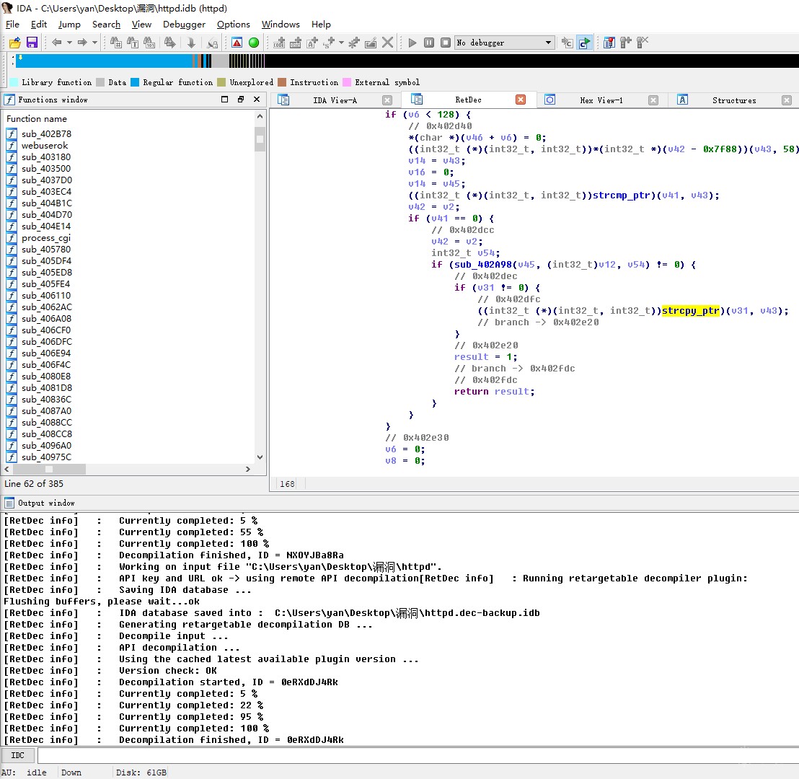Click the Pause process toolbar icon
Image resolution: width=799 pixels, height=779 pixels.
click(429, 43)
